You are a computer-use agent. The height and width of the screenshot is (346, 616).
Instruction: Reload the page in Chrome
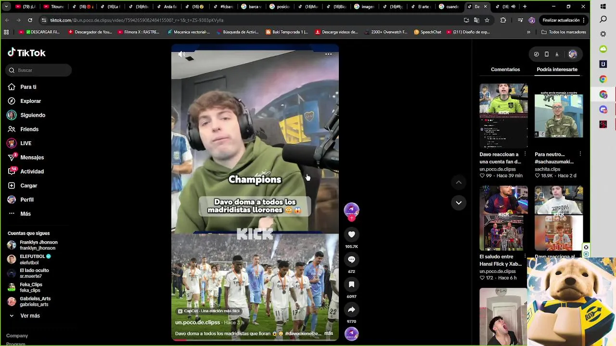point(30,20)
